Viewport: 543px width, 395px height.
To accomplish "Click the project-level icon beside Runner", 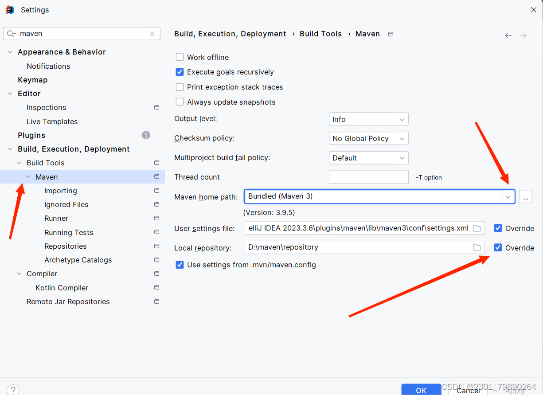I will click(x=156, y=218).
